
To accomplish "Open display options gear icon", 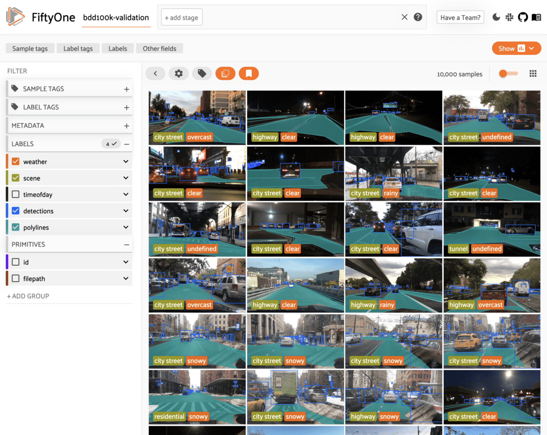I will tap(179, 73).
